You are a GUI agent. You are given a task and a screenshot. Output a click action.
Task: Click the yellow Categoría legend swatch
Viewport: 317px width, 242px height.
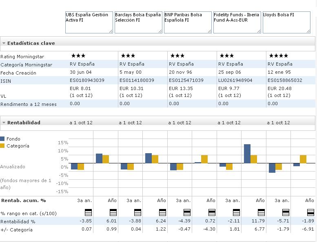pyautogui.click(x=2, y=146)
